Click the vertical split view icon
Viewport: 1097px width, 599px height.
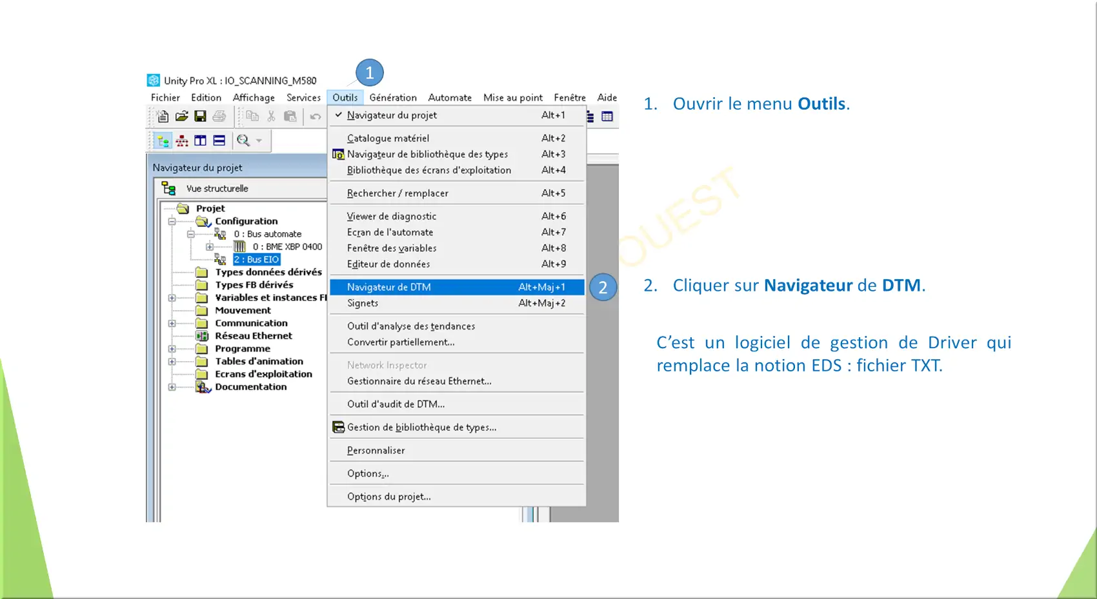(201, 141)
